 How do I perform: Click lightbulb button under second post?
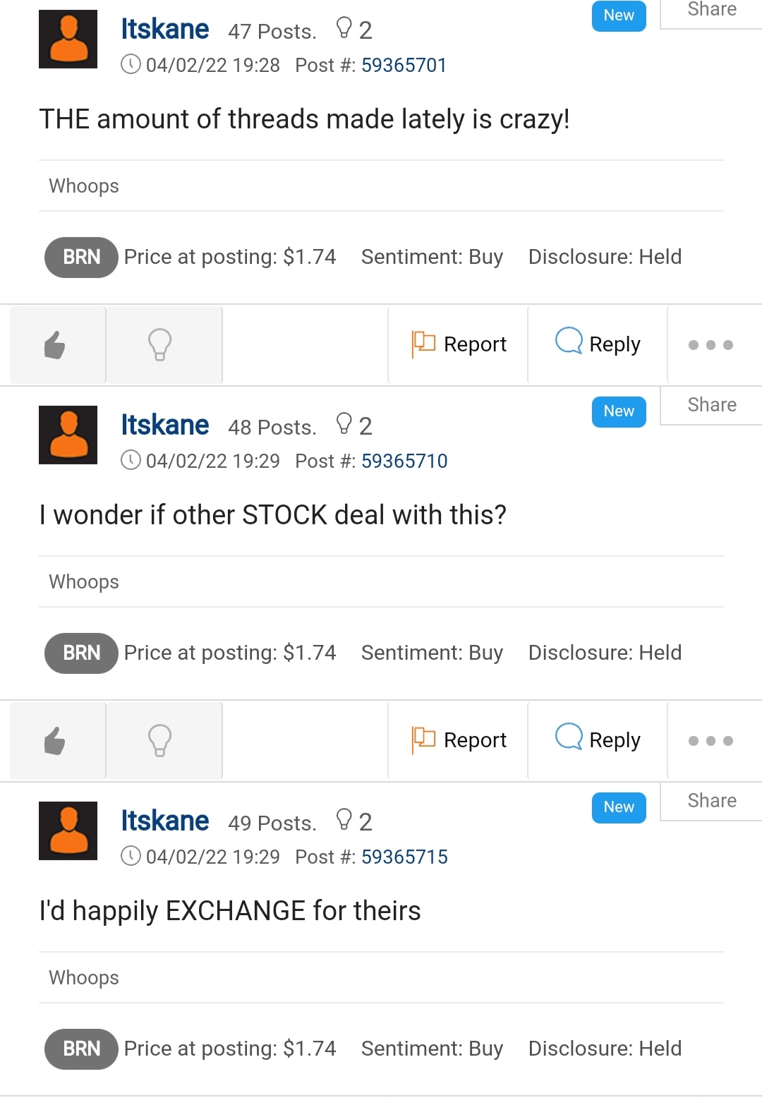coord(161,741)
